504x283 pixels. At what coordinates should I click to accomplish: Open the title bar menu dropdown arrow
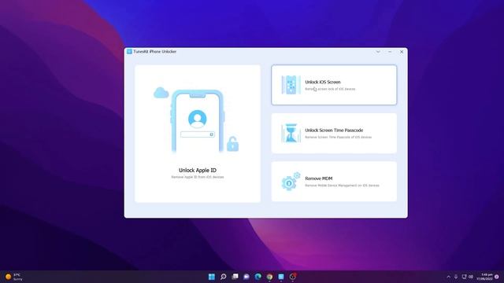(378, 52)
